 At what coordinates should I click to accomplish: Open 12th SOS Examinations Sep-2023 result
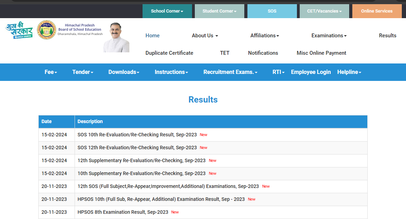[x=168, y=186]
